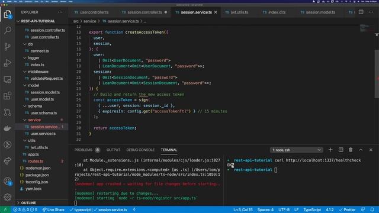The height and width of the screenshot is (213, 379).
Task: Split the editor to the right
Action: (361, 12)
